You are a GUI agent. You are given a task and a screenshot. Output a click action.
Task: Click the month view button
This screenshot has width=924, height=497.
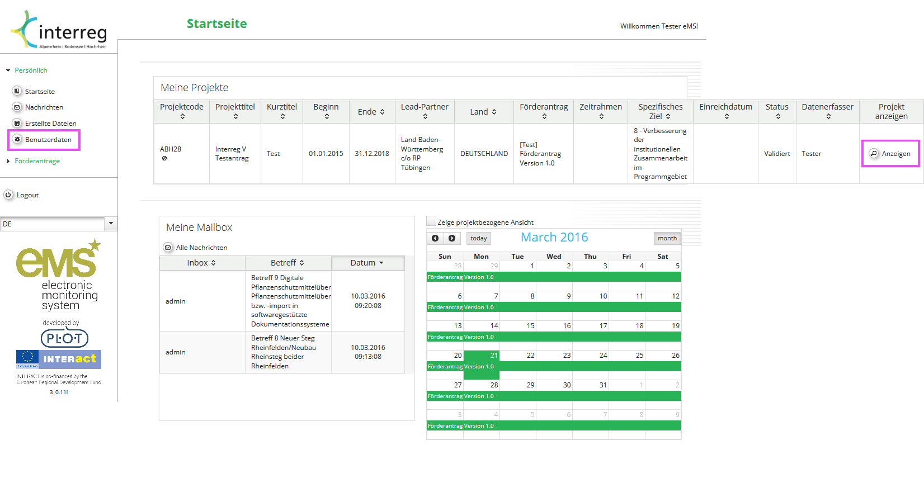(x=667, y=238)
